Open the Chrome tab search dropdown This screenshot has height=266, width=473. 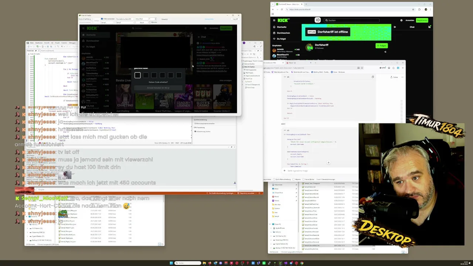pos(272,4)
